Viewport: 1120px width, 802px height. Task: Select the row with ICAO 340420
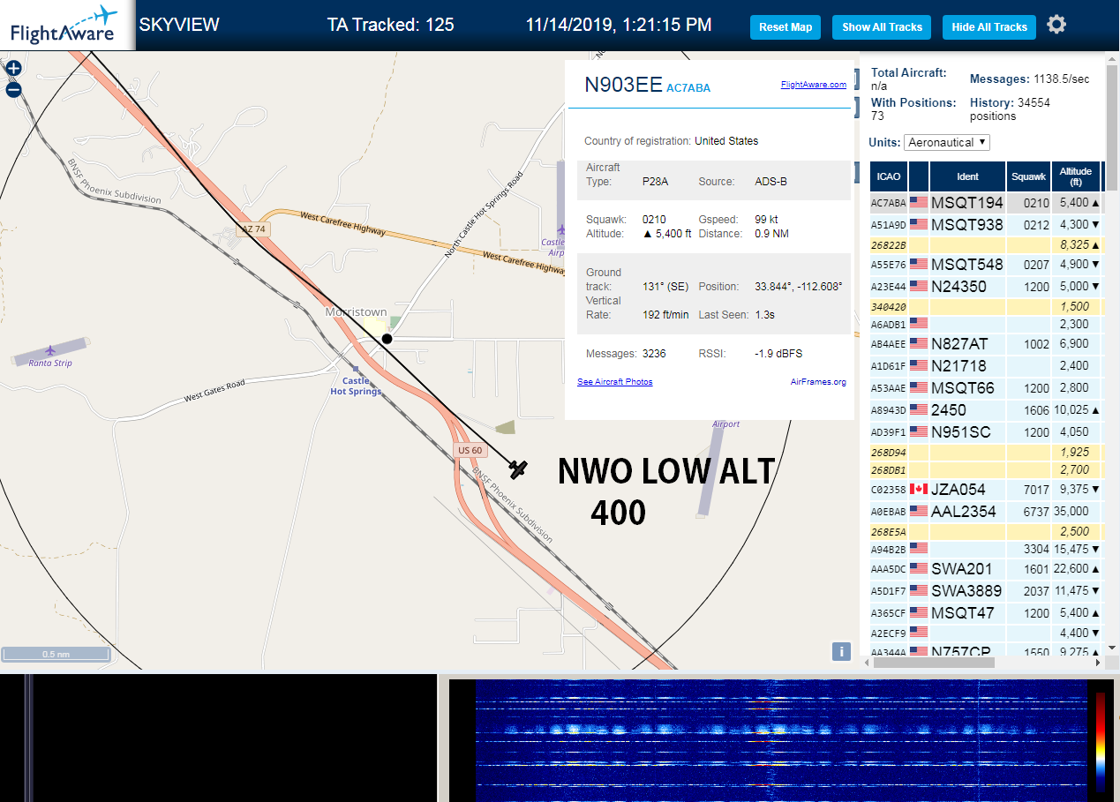(986, 307)
